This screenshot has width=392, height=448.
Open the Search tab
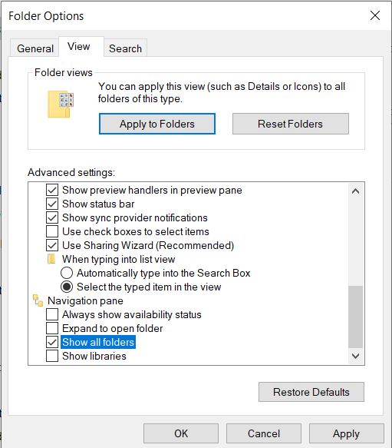point(125,48)
